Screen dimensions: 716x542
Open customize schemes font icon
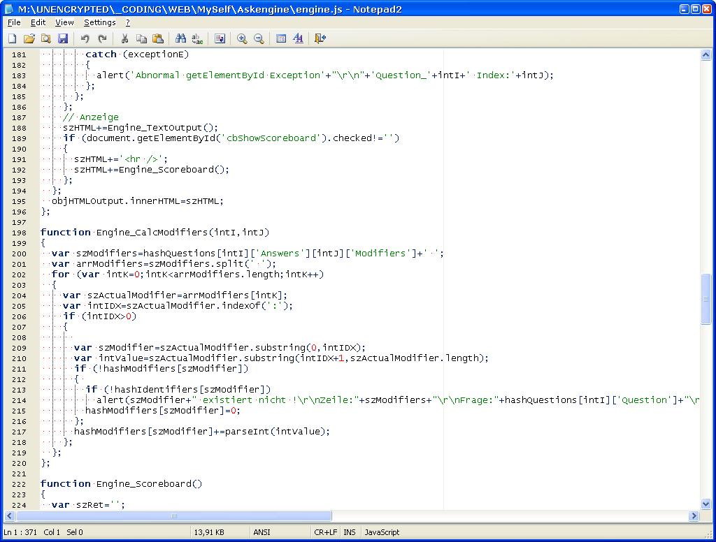coord(298,39)
